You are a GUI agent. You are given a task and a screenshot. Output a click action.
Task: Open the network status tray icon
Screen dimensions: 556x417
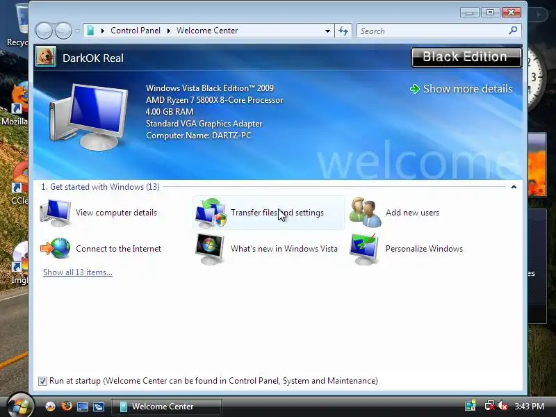(490, 406)
